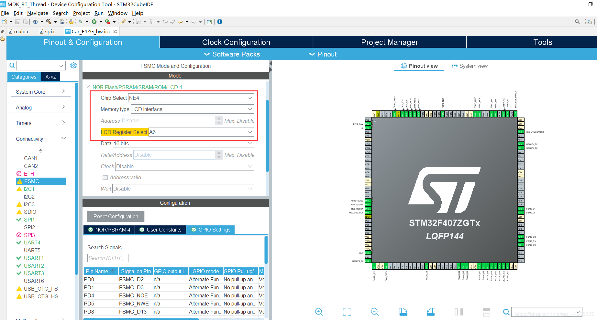Switch to Project Manager tab
Viewport: 597px width, 320px height.
tap(390, 42)
